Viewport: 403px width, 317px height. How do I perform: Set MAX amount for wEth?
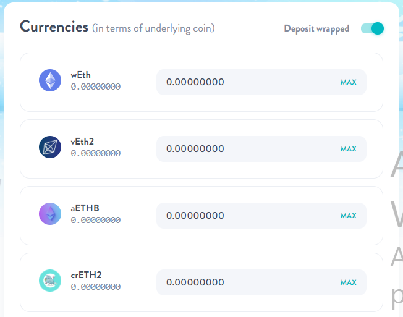348,82
